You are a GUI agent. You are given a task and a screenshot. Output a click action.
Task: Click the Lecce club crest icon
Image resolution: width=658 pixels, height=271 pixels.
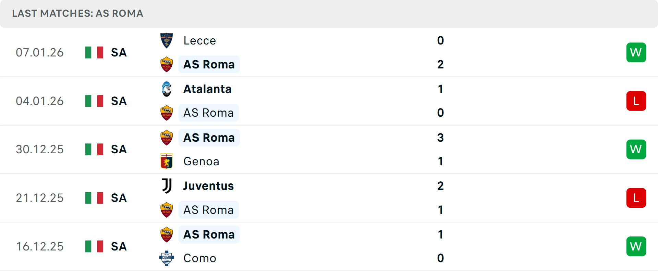pyautogui.click(x=167, y=40)
